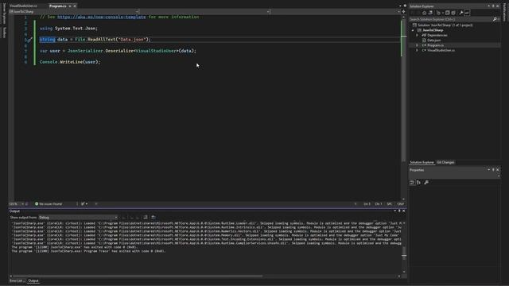This screenshot has height=286, width=509.
Task: Select Program.cs in Solution Explorer tree
Action: 435,45
